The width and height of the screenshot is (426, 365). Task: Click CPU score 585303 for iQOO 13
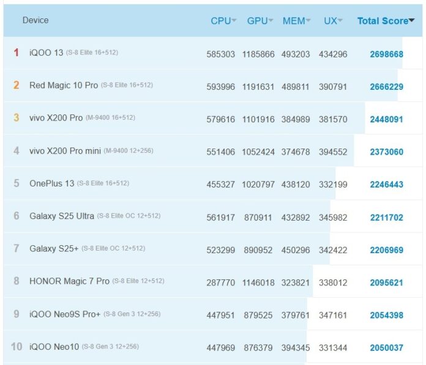(220, 54)
